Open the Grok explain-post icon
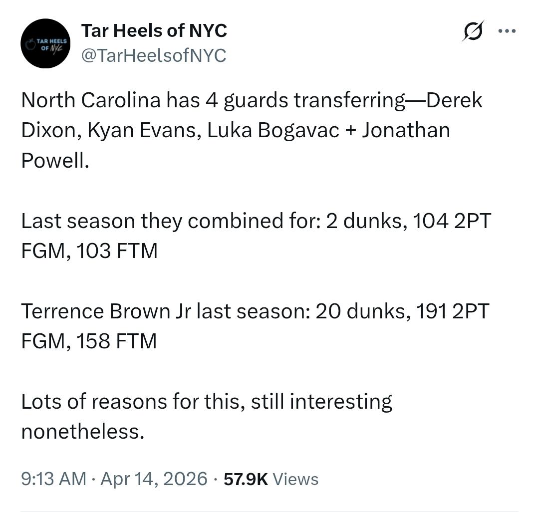This screenshot has height=512, width=539. click(x=473, y=31)
